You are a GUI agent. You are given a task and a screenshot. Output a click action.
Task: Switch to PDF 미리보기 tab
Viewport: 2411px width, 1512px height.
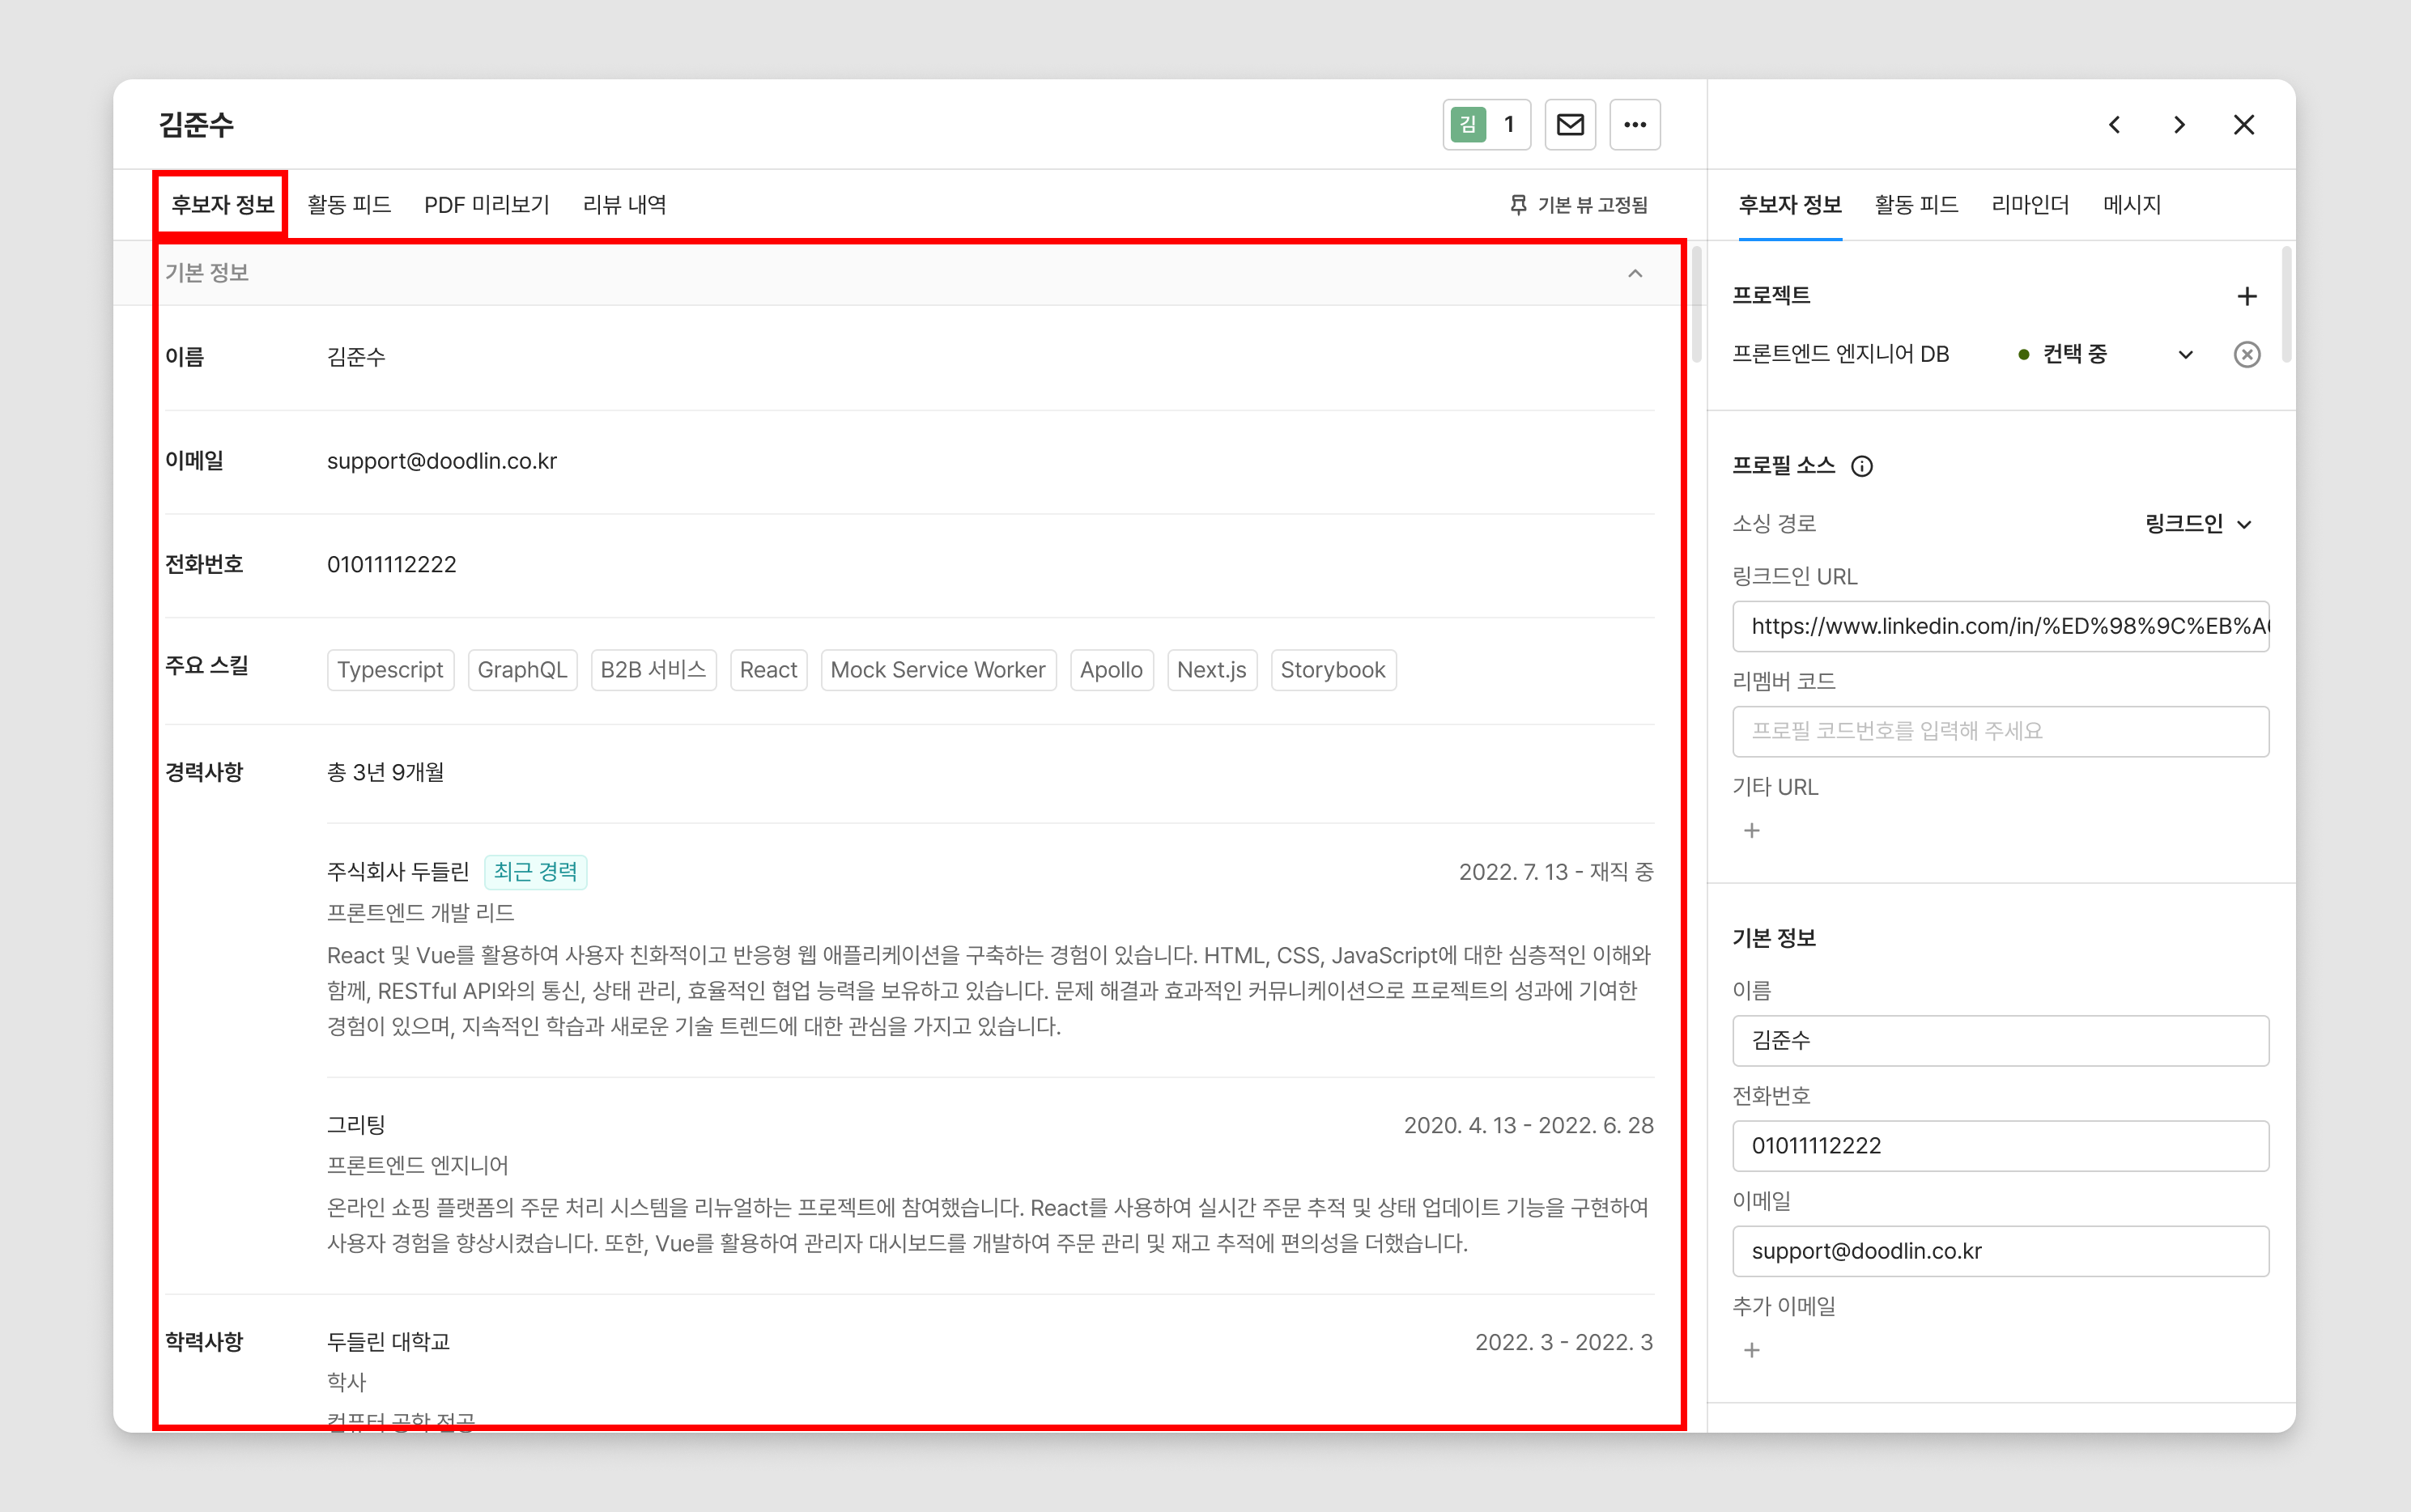[486, 205]
